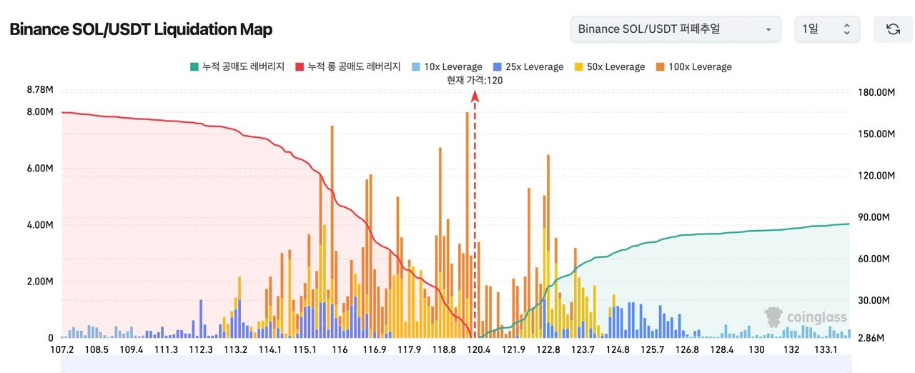Click the coinglass watermark logo
The width and height of the screenshot is (915, 373).
pyautogui.click(x=806, y=317)
